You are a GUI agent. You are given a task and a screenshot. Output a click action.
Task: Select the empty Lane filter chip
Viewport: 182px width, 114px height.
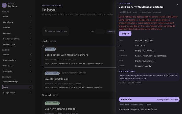click(x=100, y=32)
